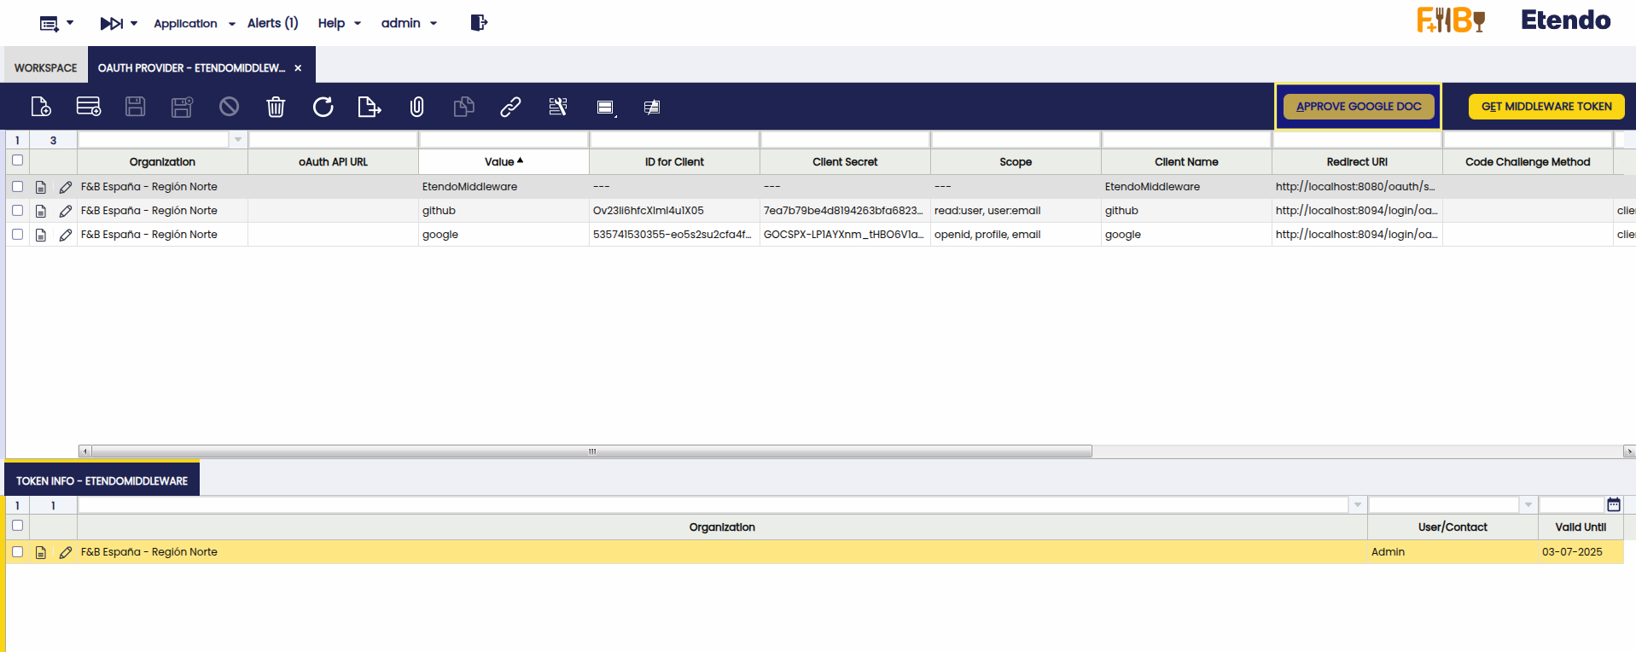Click the GET MIDDLEWARE TOKEN button
This screenshot has height=652, width=1636.
1546,107
